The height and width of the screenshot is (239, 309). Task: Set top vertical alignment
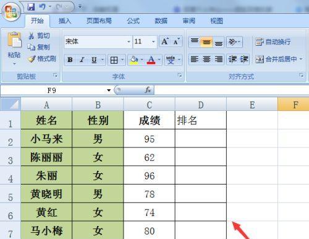(x=195, y=41)
